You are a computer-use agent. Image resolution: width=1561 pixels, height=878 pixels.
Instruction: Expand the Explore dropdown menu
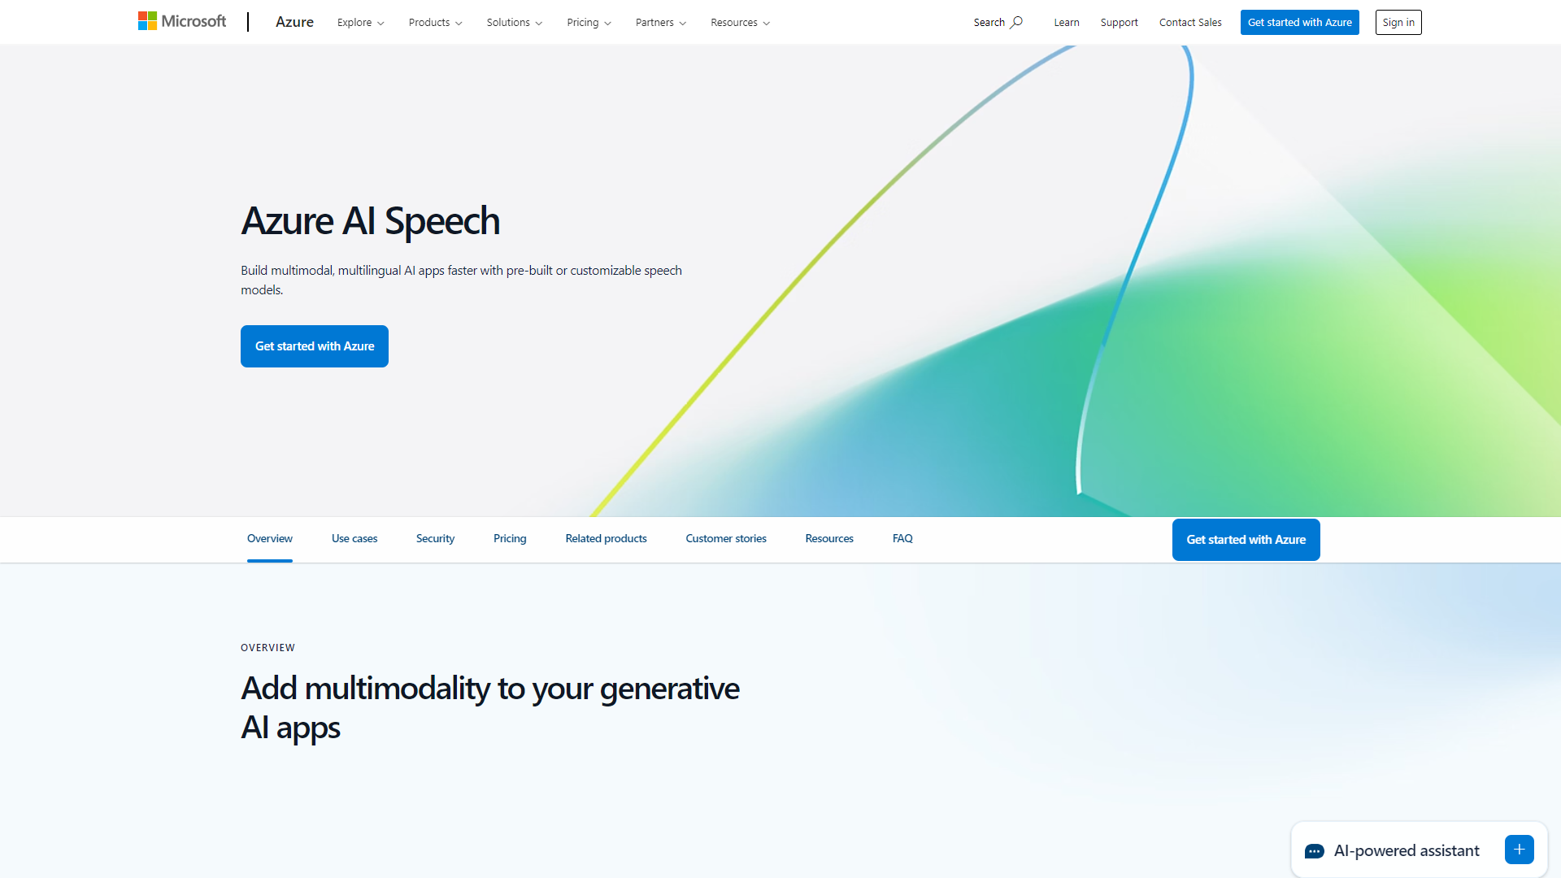[360, 21]
